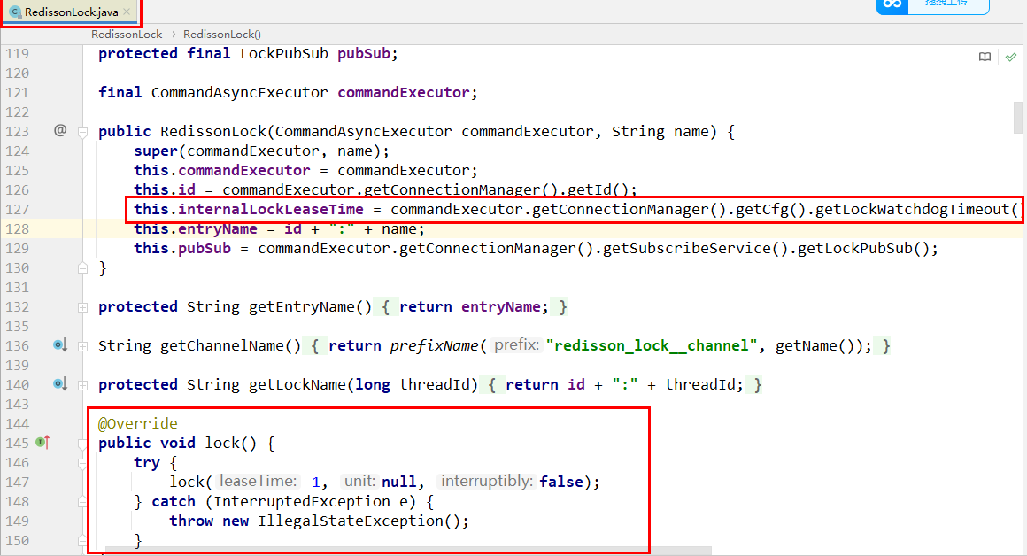The width and height of the screenshot is (1027, 556).
Task: Click the "redisson_lock__channel" string literal
Action: (651, 346)
